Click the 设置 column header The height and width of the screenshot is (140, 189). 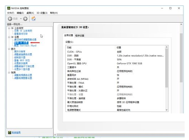(140, 48)
